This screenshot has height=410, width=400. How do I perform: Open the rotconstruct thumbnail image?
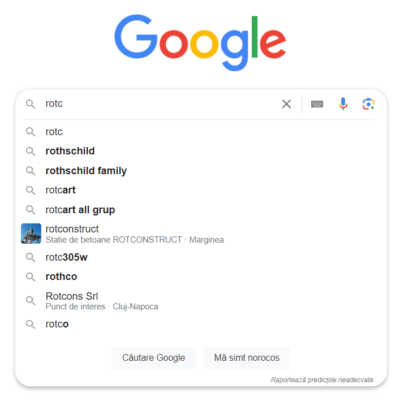pyautogui.click(x=31, y=234)
